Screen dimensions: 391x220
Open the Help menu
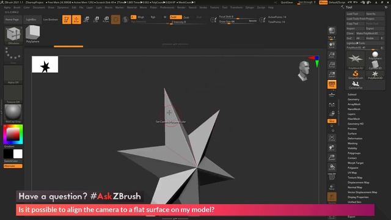click(x=271, y=7)
